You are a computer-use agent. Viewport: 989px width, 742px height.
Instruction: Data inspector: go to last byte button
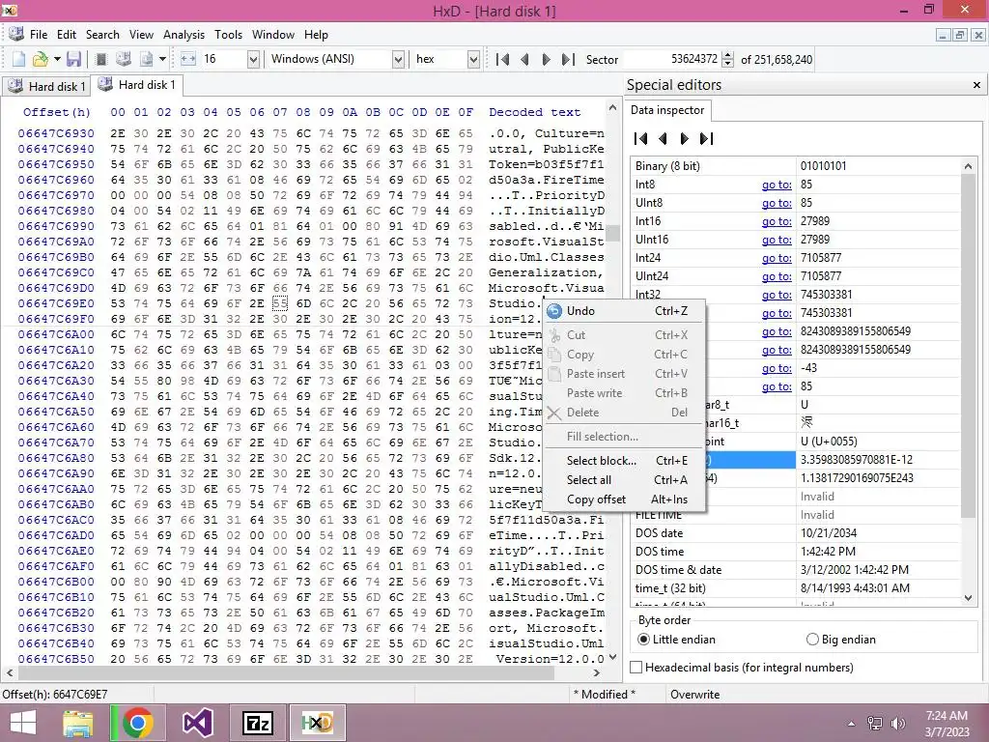point(706,139)
